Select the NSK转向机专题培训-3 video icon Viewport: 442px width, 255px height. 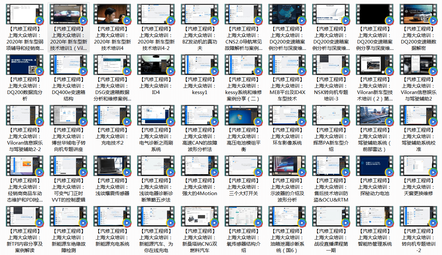pyautogui.click(x=331, y=65)
